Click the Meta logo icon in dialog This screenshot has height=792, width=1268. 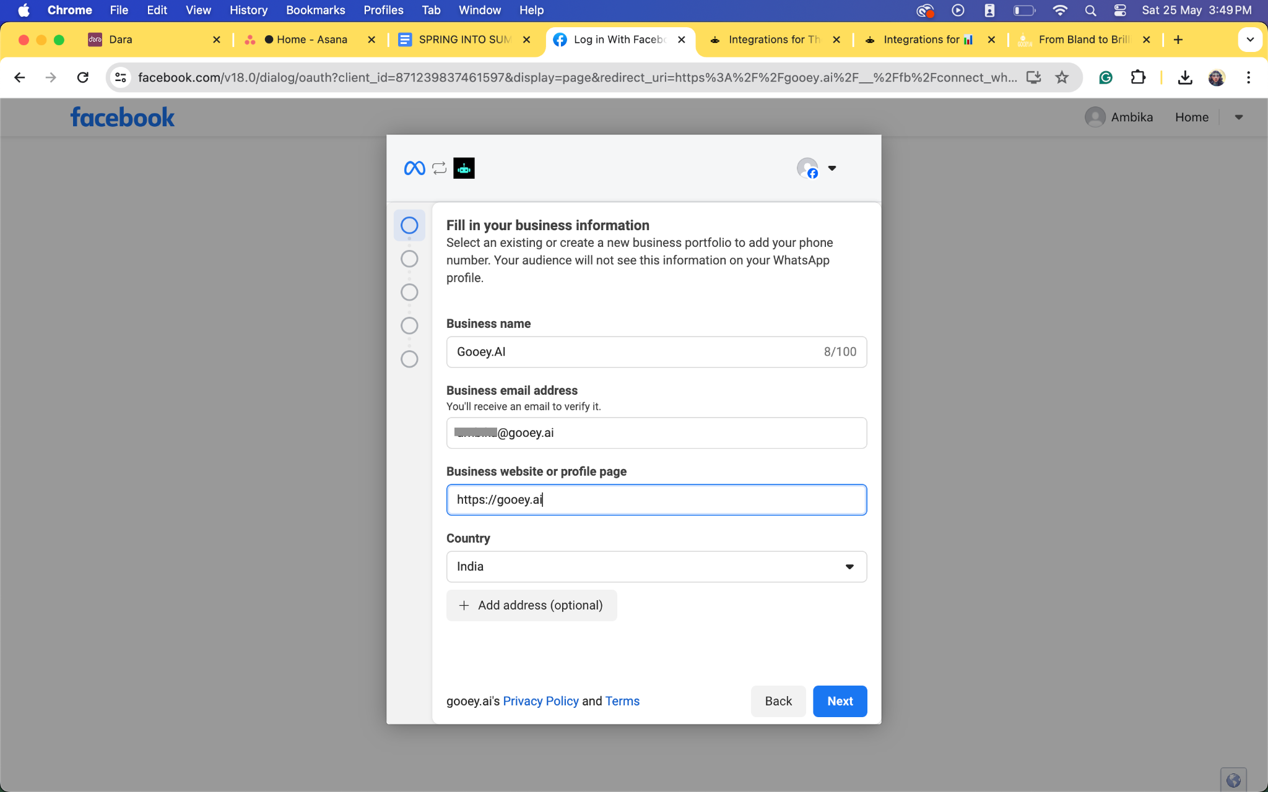(414, 168)
